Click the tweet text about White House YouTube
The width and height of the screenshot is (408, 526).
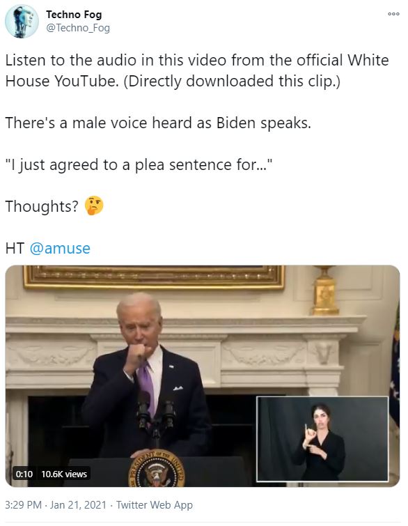197,70
